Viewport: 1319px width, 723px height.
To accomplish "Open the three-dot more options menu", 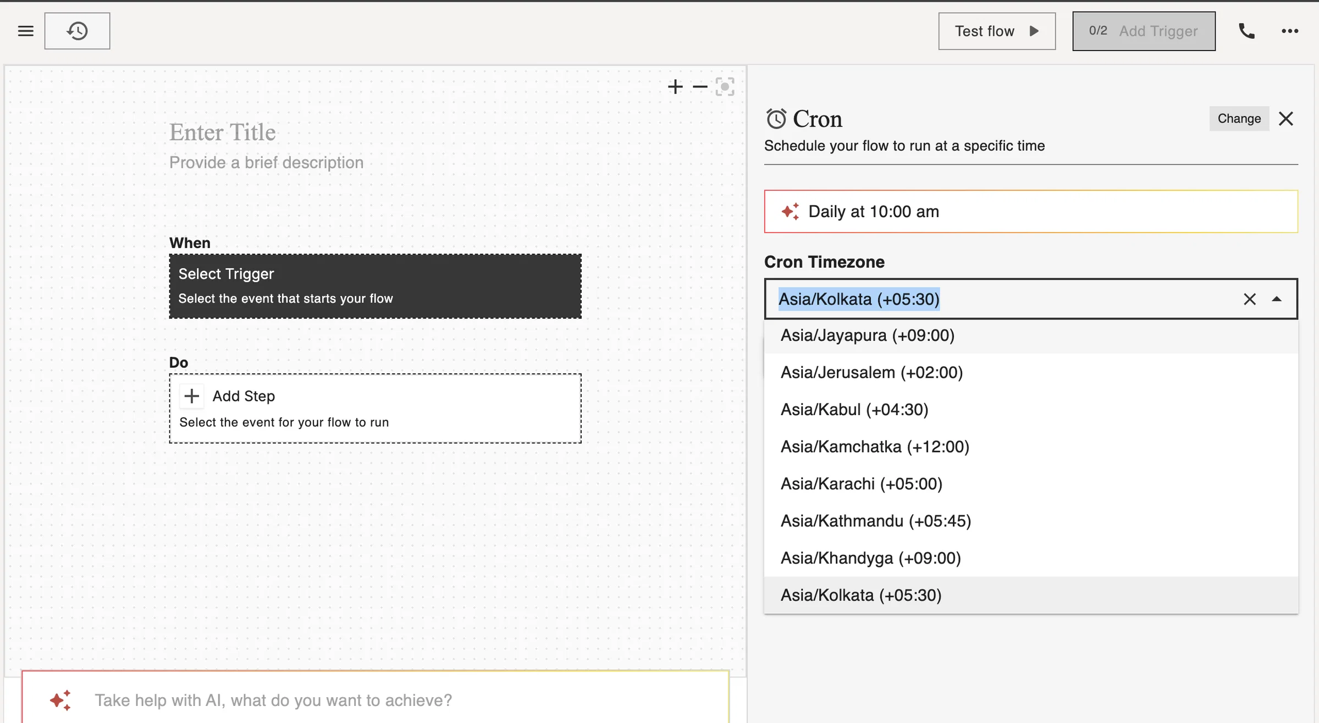I will coord(1290,31).
